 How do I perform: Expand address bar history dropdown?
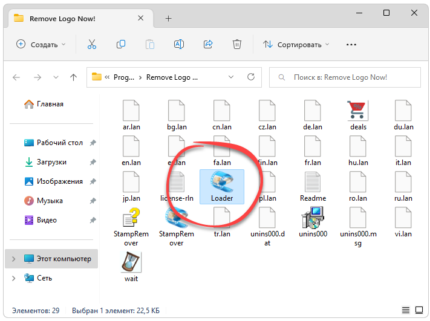point(231,77)
